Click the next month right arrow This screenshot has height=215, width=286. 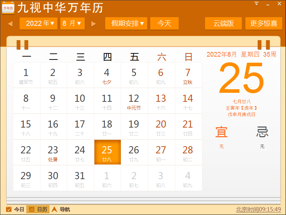click(94, 24)
